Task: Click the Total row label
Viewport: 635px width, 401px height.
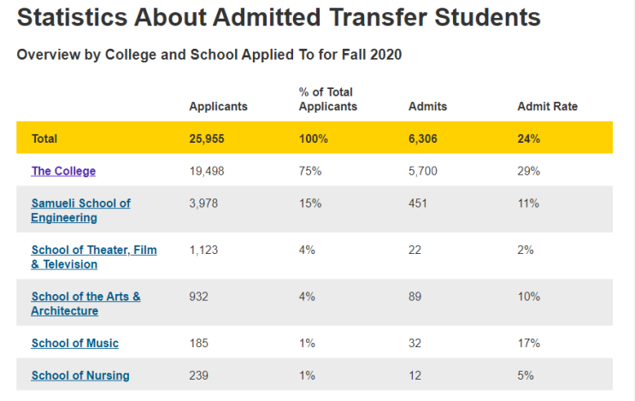Action: tap(44, 139)
